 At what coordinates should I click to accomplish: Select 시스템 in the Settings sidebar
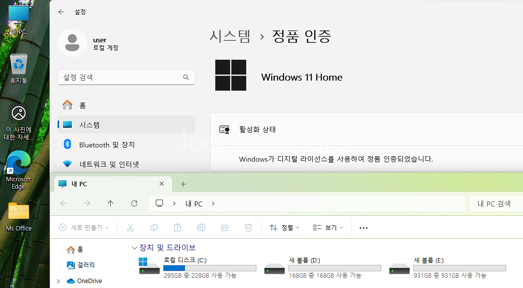126,125
